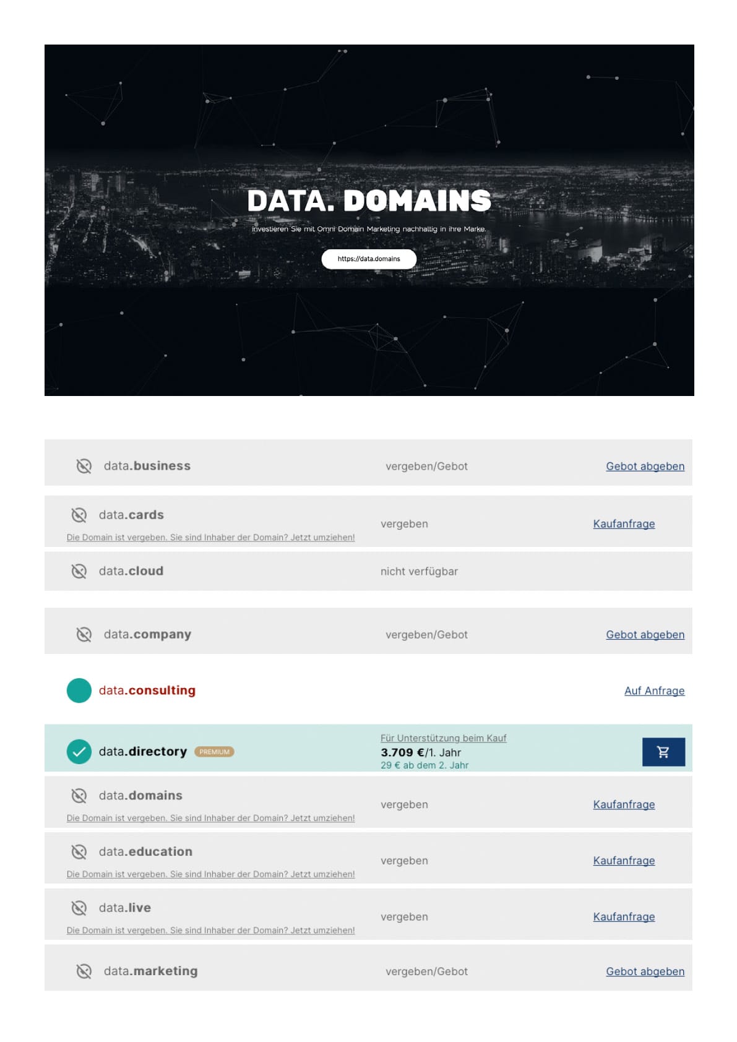This screenshot has height=1042, width=737.
Task: Click the unavailable icon beside data.marketing
Action: pos(84,971)
